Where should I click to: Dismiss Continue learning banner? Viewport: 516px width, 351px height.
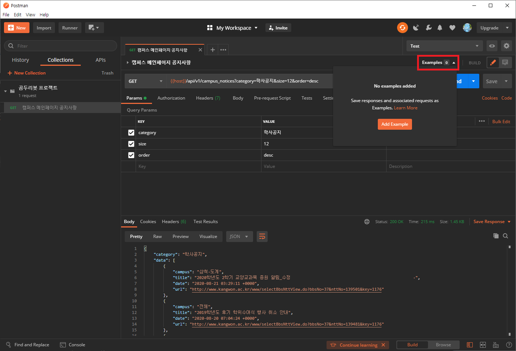(383, 345)
